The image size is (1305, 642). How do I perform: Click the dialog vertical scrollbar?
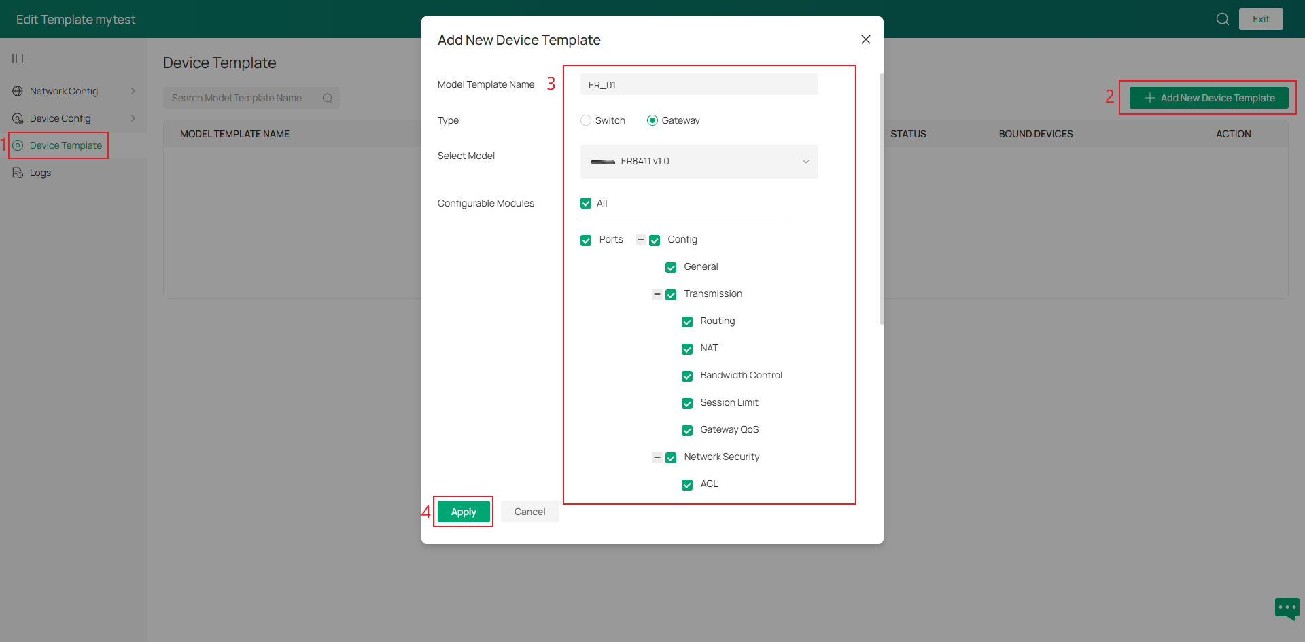point(882,198)
